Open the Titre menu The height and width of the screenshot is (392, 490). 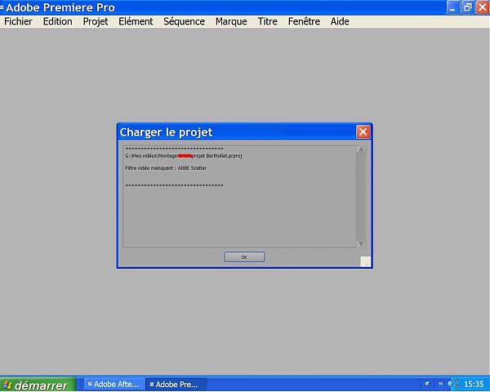click(268, 21)
